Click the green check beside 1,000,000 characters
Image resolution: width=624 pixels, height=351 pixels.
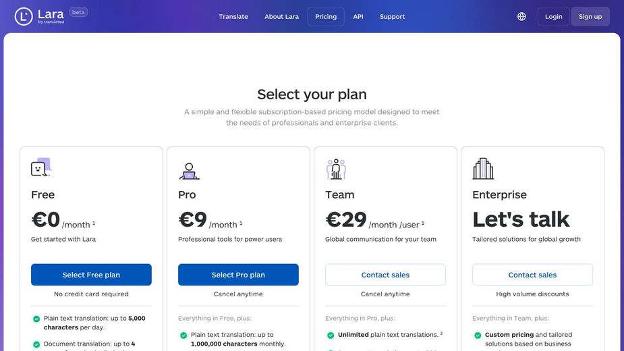pyautogui.click(x=183, y=335)
